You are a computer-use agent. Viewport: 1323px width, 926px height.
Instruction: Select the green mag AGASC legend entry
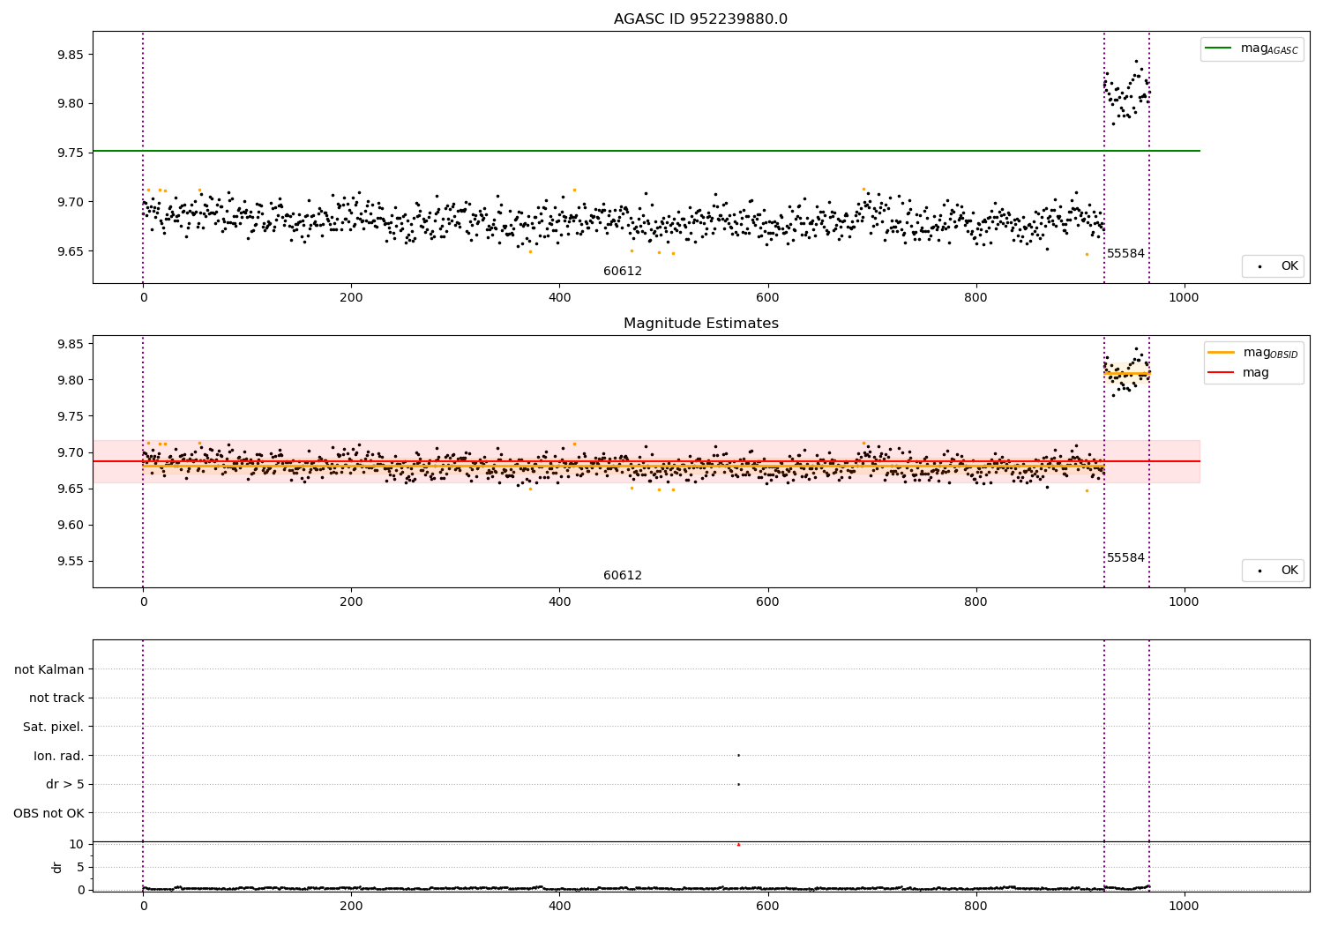tap(1252, 49)
